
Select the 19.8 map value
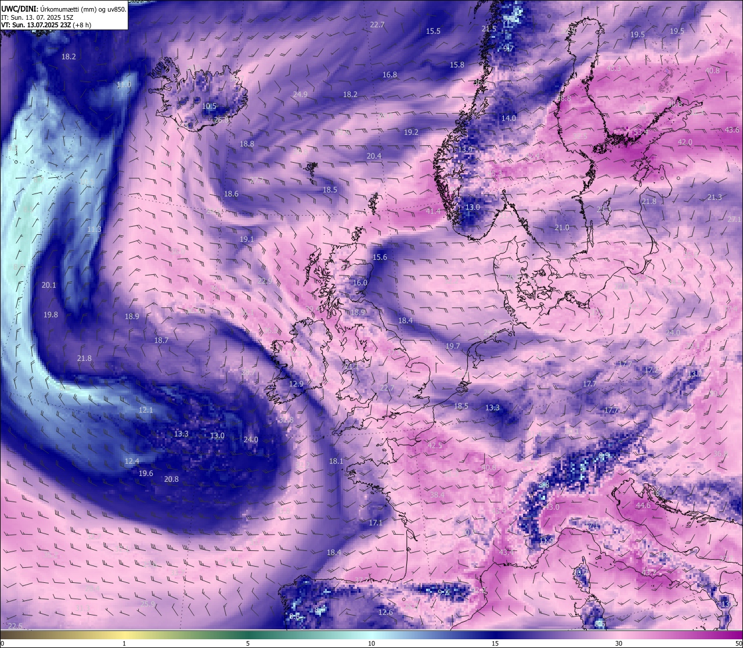coord(51,315)
